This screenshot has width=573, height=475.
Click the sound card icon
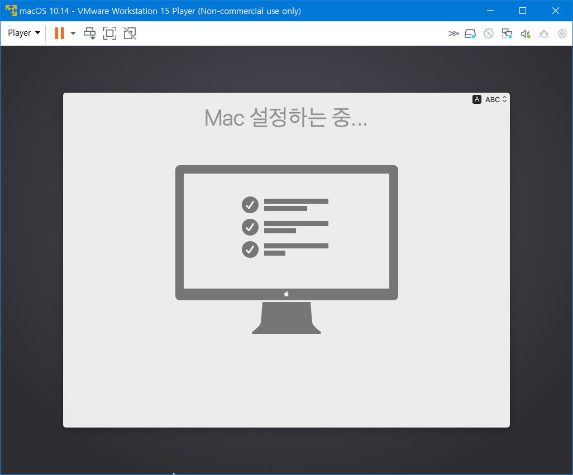point(526,33)
